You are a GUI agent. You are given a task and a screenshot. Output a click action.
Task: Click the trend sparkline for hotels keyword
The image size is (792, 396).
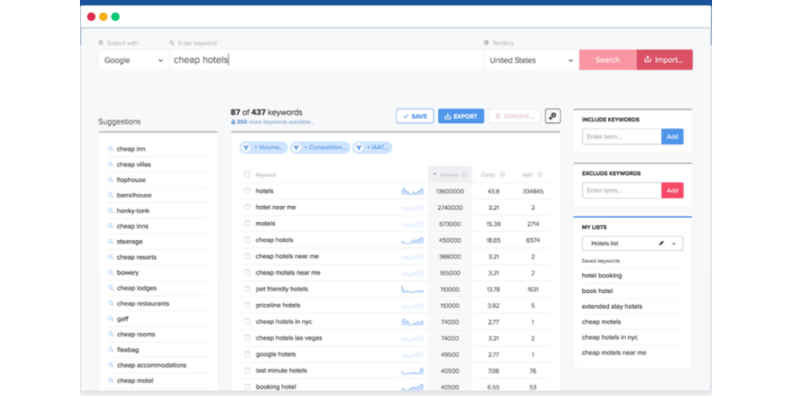(x=412, y=192)
